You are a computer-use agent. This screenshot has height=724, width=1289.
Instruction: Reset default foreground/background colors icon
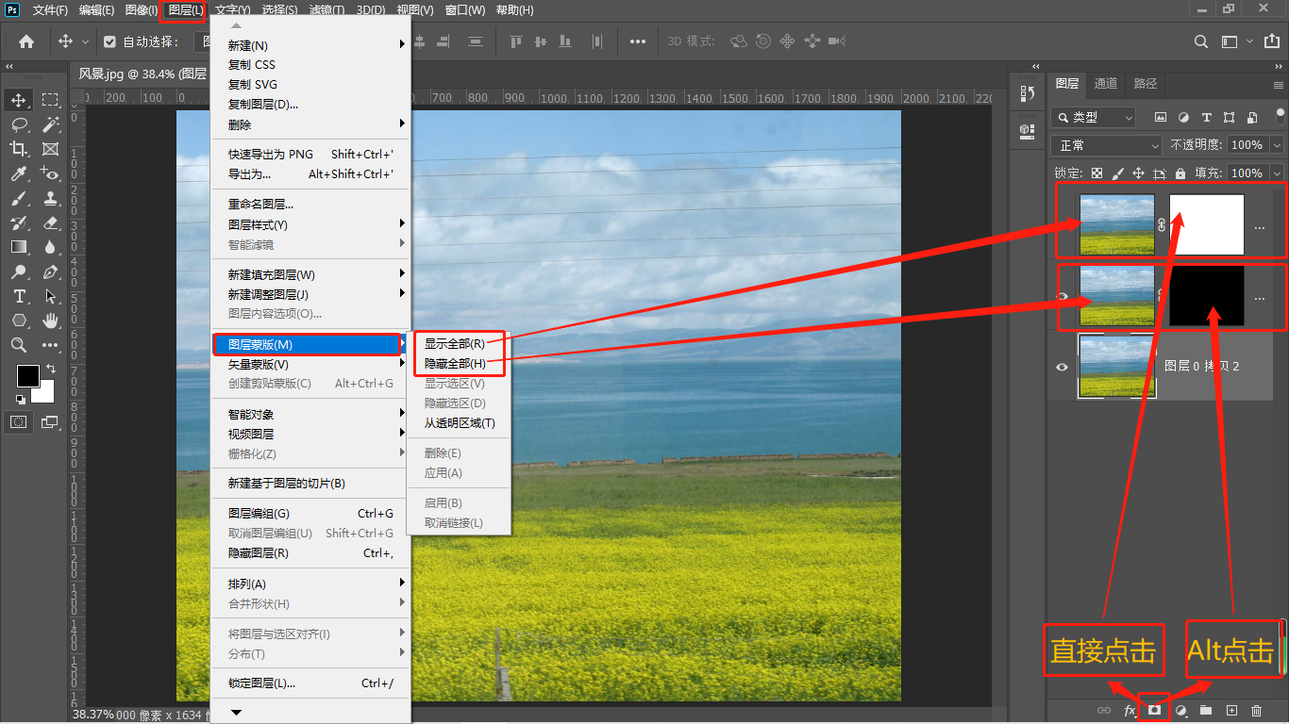[x=20, y=399]
